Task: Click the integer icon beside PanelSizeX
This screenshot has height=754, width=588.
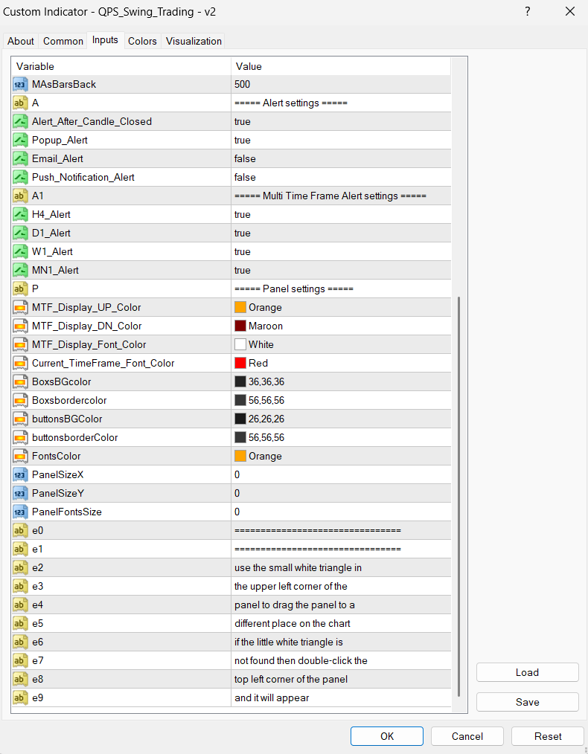Action: point(20,474)
